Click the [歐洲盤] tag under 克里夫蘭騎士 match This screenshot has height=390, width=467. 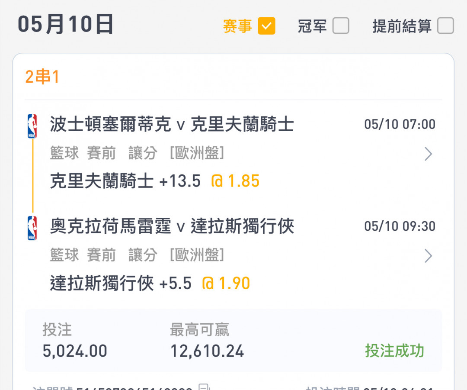pyautogui.click(x=197, y=153)
